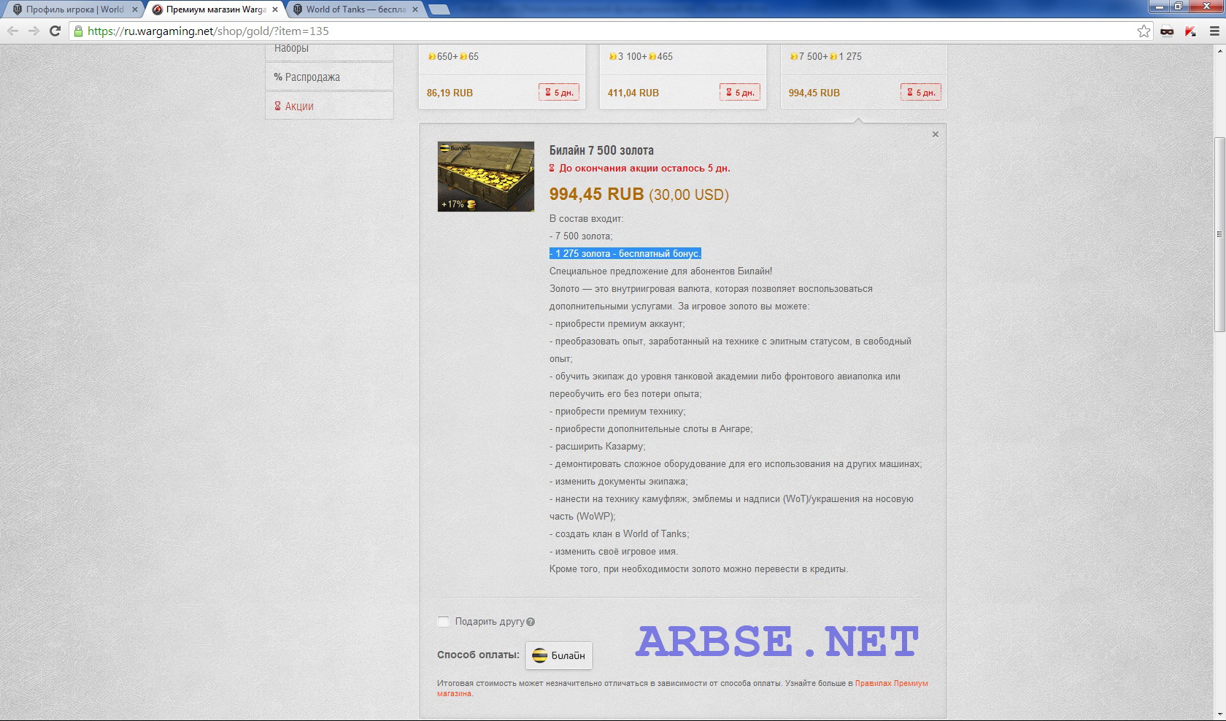
Task: Open the Акции sidebar category
Action: point(329,106)
